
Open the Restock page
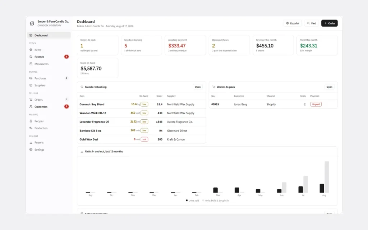pos(49,57)
